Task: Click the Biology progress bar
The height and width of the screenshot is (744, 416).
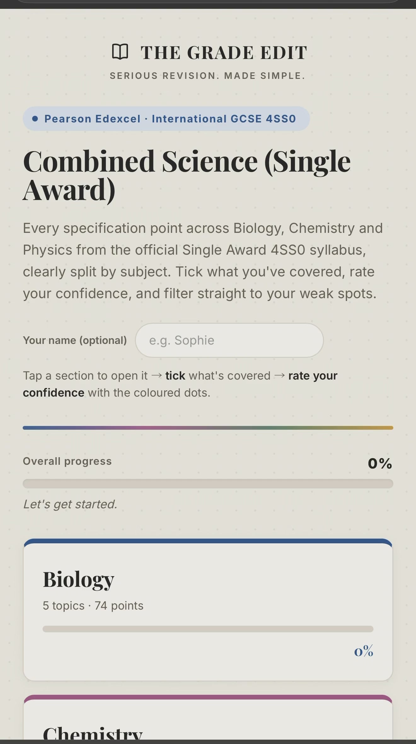Action: click(x=208, y=629)
